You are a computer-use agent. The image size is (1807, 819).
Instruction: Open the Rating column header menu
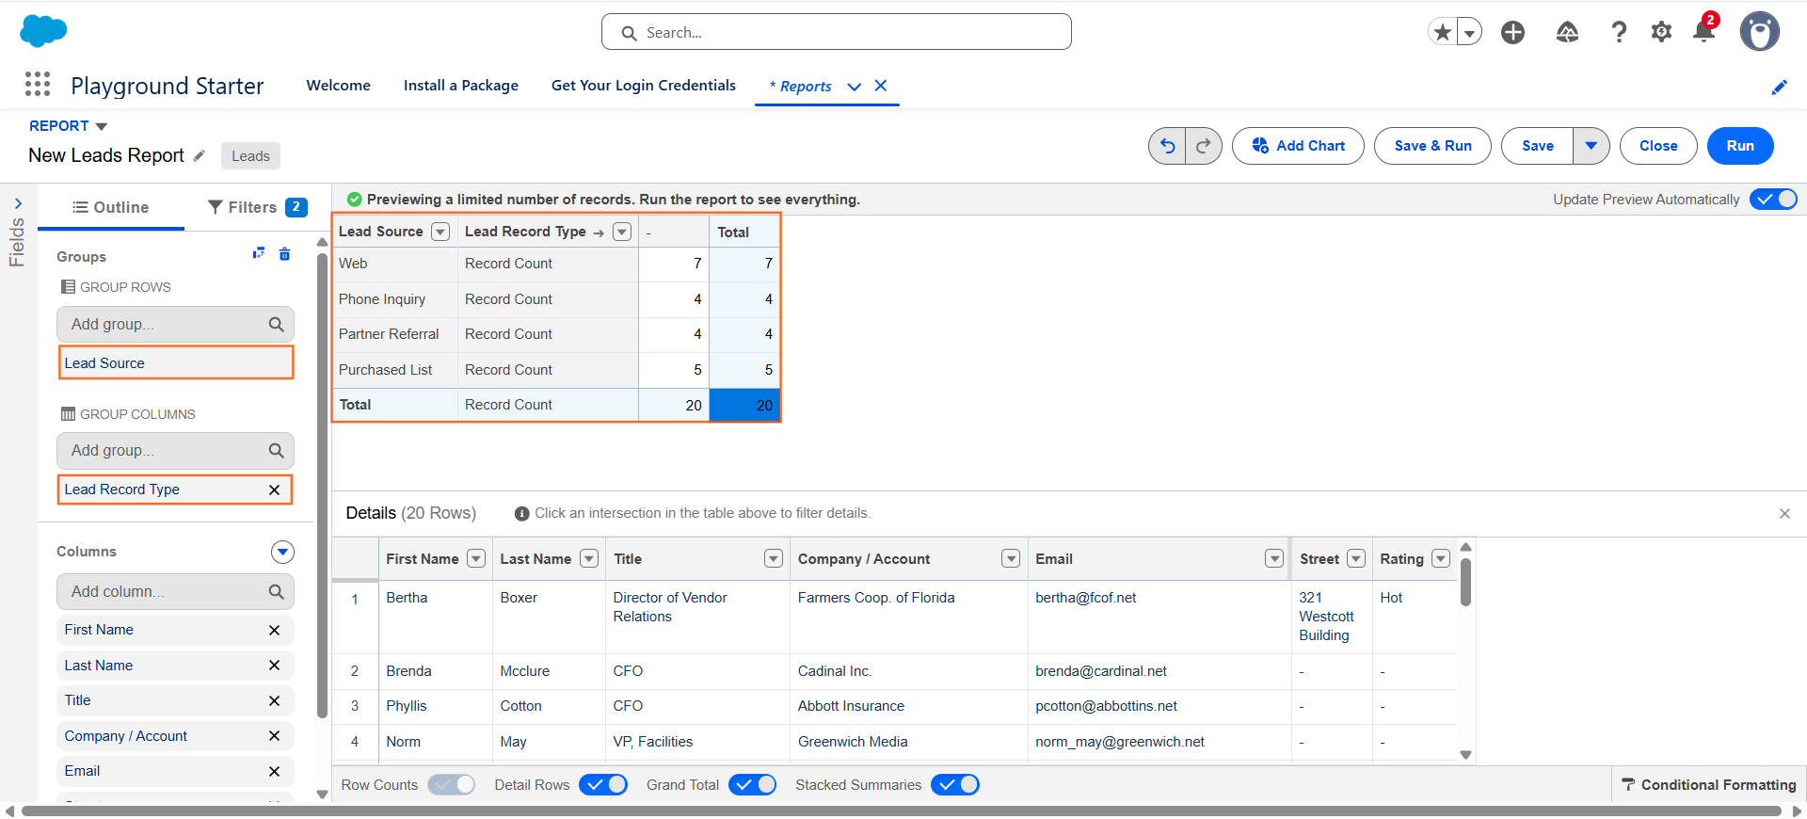coord(1440,559)
